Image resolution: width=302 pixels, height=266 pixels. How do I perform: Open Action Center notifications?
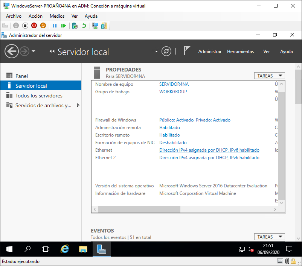coord(289,249)
